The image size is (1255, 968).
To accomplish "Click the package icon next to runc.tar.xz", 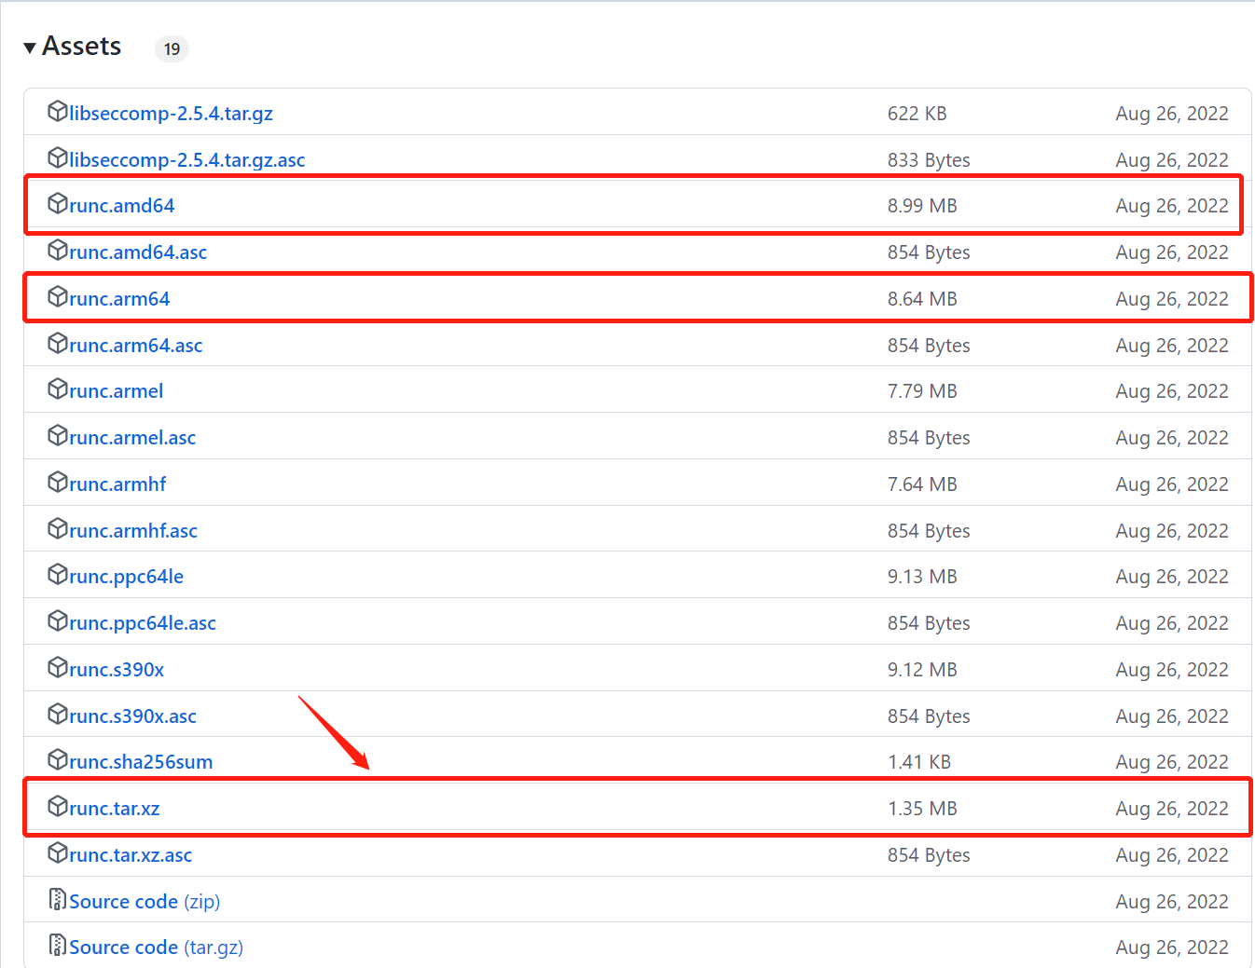I will pyautogui.click(x=58, y=807).
